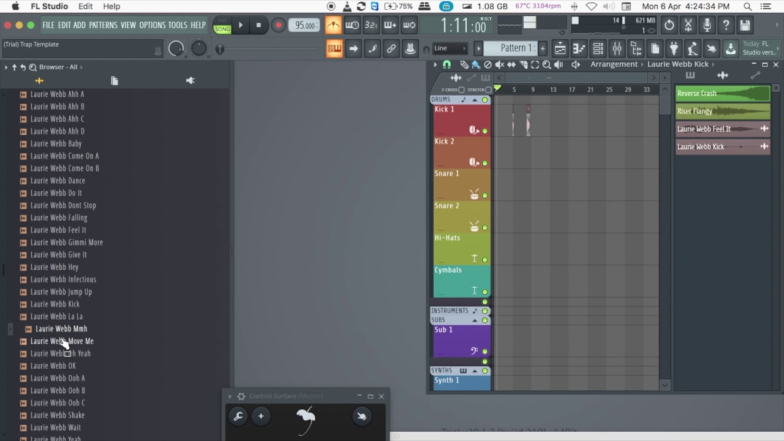Toggle the metronome icon

pyautogui.click(x=333, y=25)
